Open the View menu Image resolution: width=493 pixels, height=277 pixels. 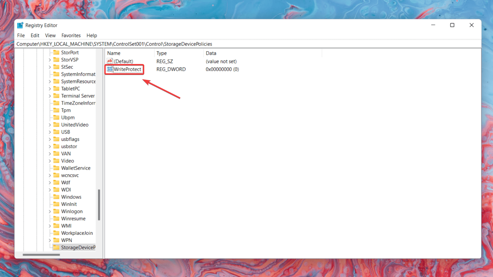[x=50, y=35]
